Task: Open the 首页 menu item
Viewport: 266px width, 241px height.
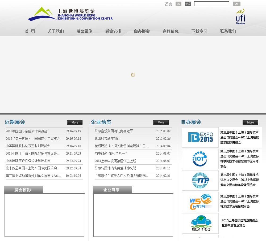Action: [x=30, y=31]
